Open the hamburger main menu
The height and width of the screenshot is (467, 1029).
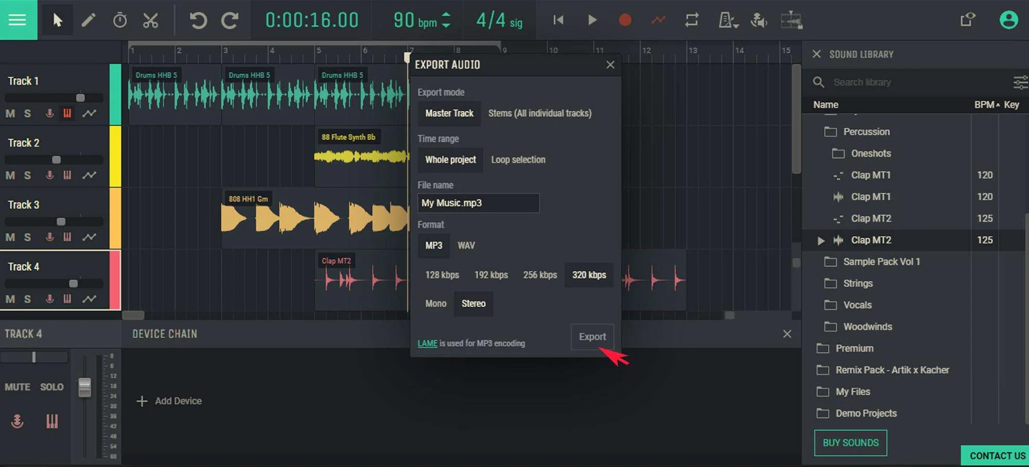click(x=18, y=20)
